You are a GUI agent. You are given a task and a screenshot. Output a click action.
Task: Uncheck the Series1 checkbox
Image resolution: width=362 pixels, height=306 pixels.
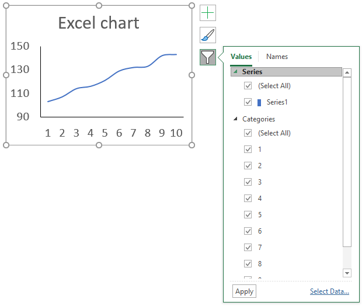248,102
